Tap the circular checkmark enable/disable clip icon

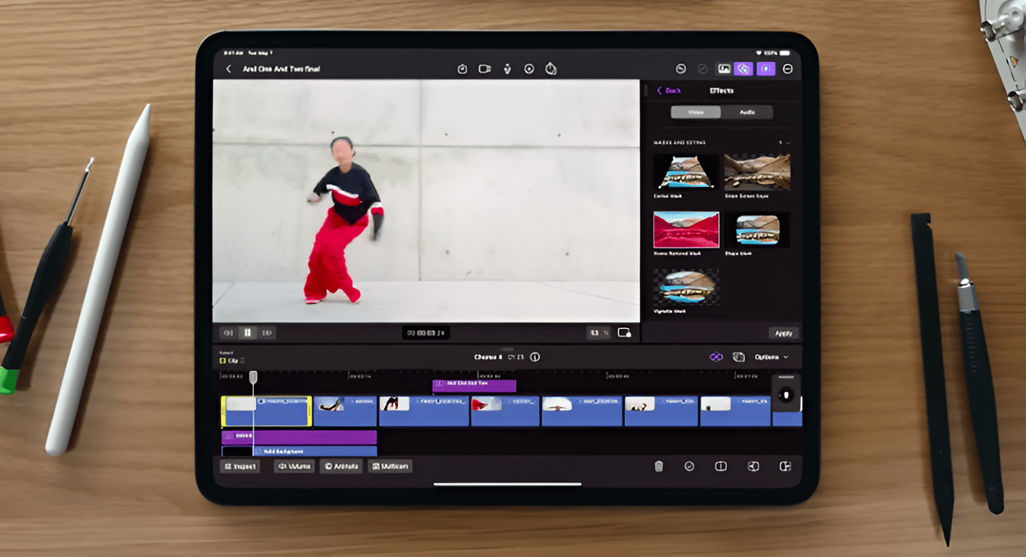(x=689, y=466)
